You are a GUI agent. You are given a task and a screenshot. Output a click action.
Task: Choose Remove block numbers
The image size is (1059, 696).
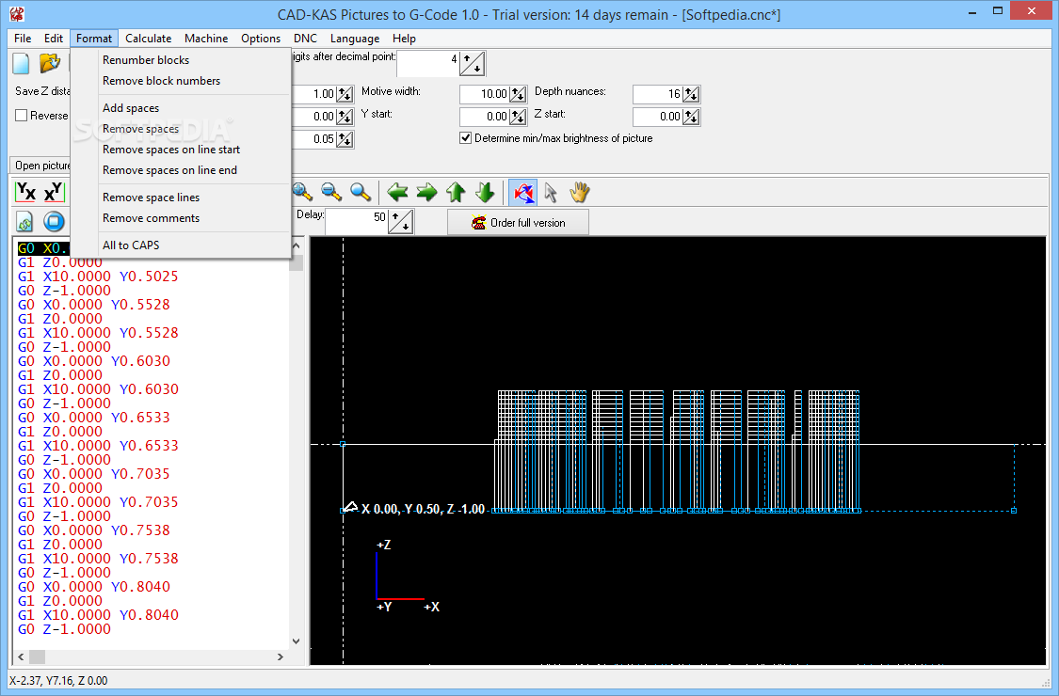click(x=181, y=81)
